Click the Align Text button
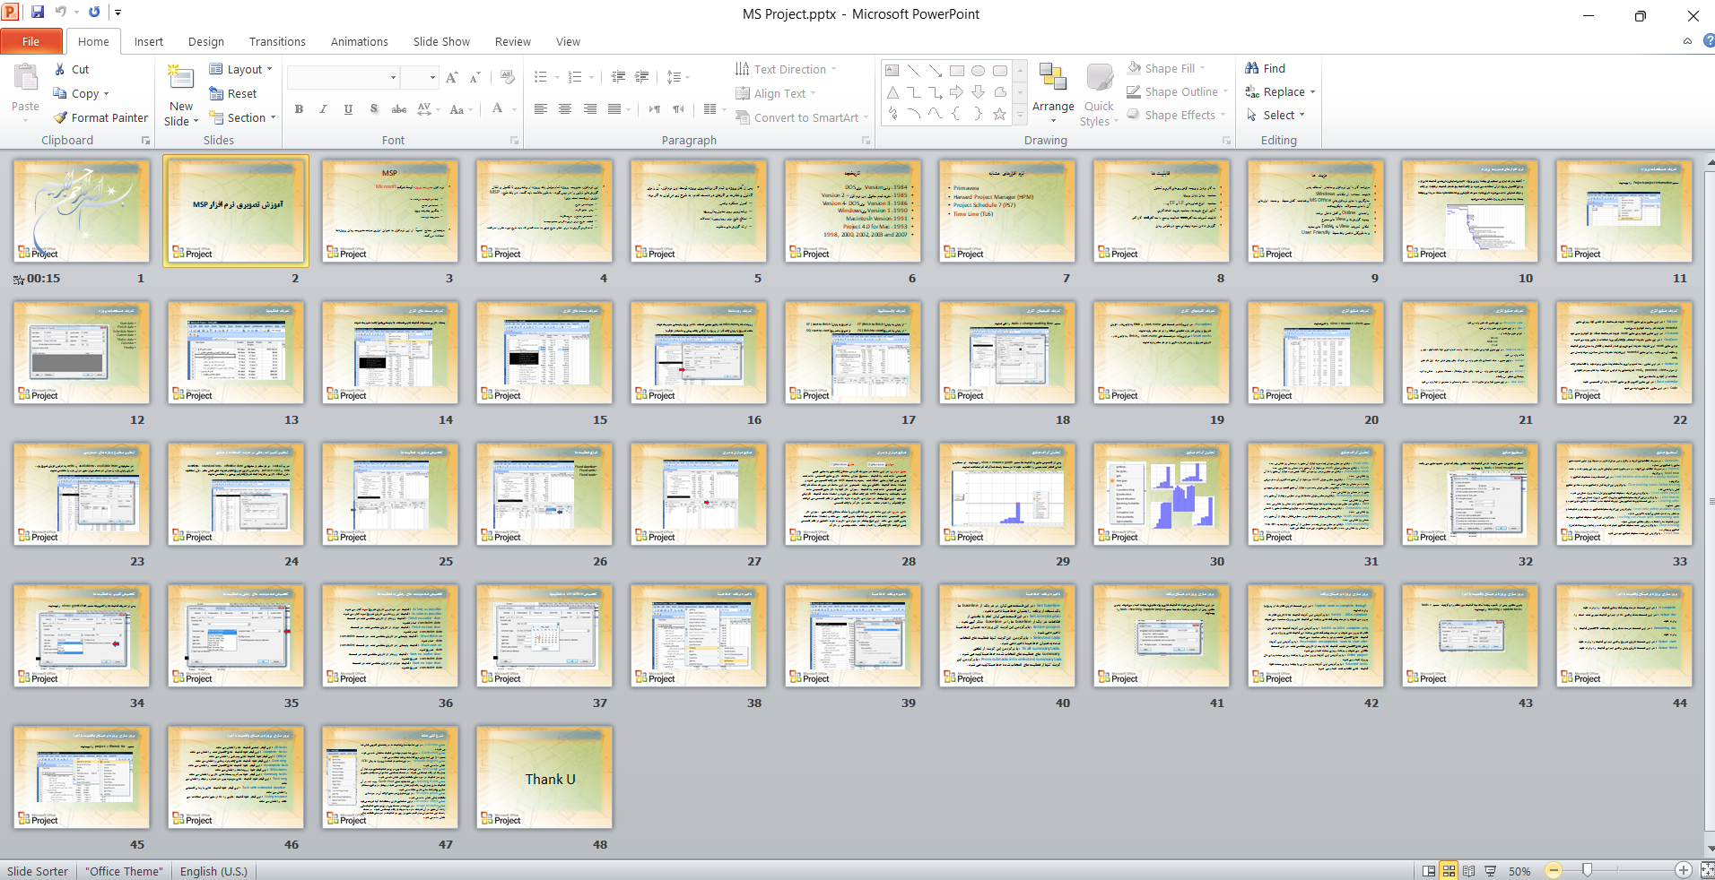 tap(776, 93)
